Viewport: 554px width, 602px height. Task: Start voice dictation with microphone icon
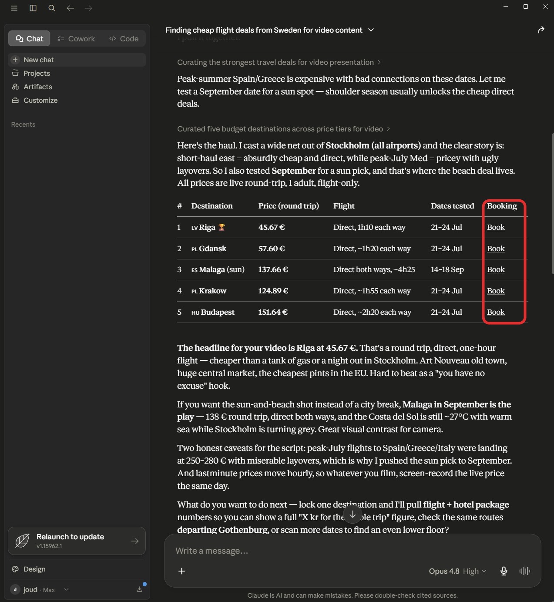(x=504, y=571)
